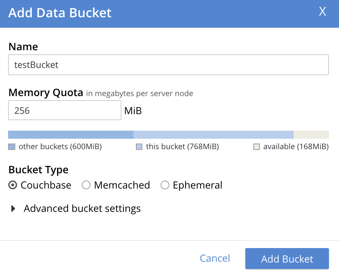Select the Memcached bucket type
The height and width of the screenshot is (275, 339).
tap(86, 185)
